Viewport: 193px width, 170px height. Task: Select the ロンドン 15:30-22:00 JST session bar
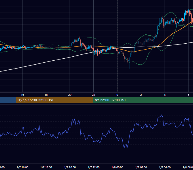pyautogui.click(x=54, y=100)
